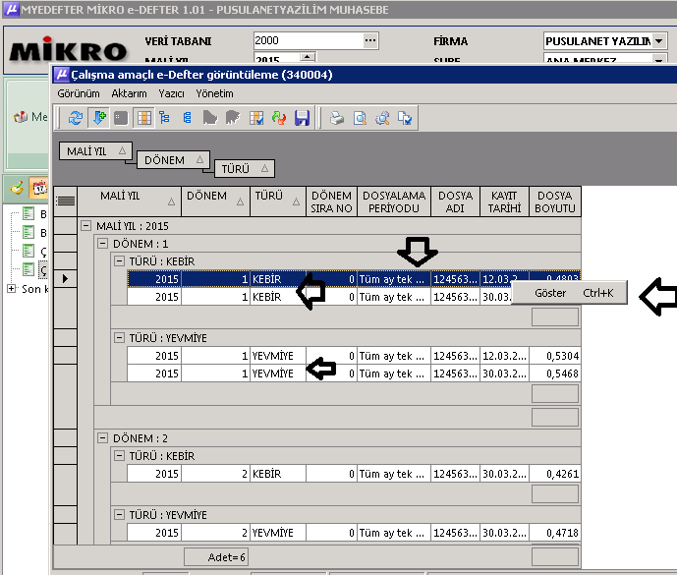
Task: Click the VERİ TABANI ellipsis browse button
Action: [x=370, y=40]
